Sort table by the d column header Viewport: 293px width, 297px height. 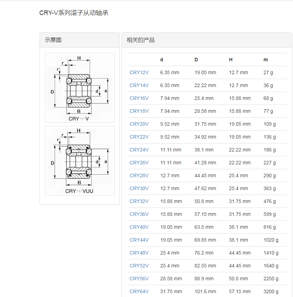161,60
